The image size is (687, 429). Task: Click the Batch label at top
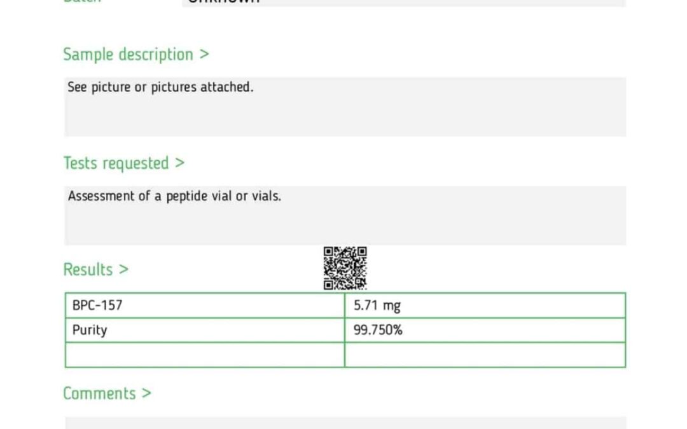tap(82, 1)
